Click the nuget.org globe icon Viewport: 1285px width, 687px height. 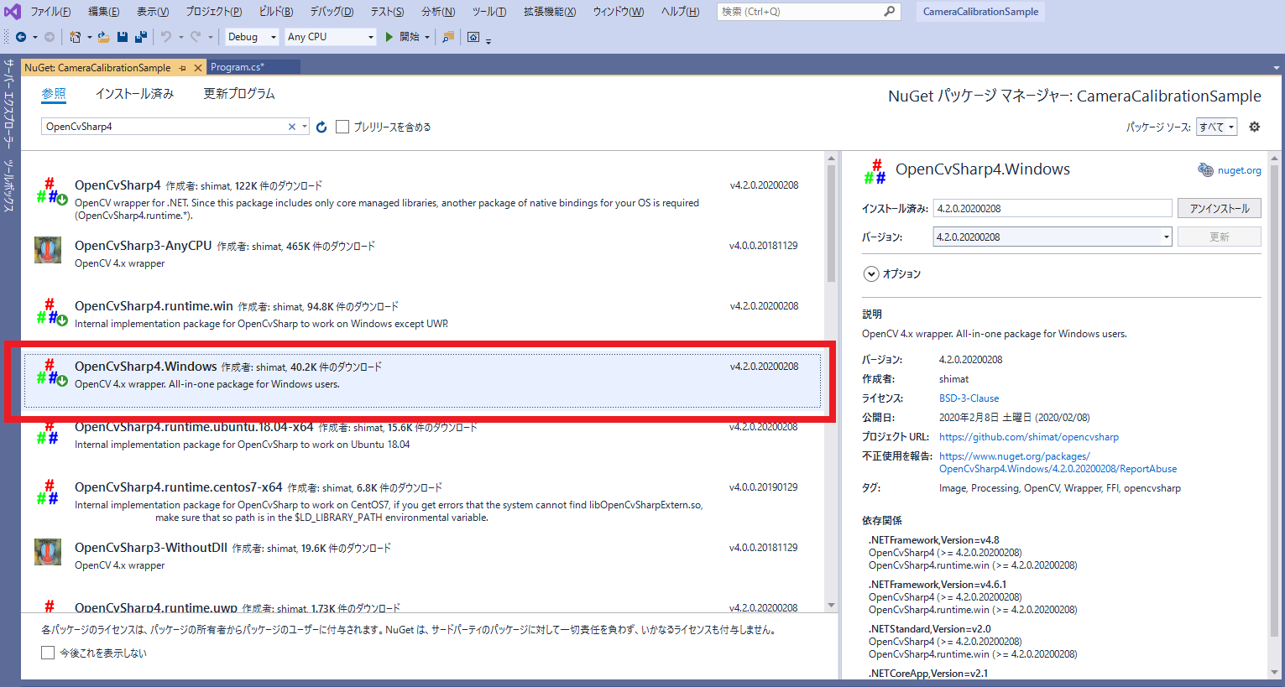coord(1205,170)
